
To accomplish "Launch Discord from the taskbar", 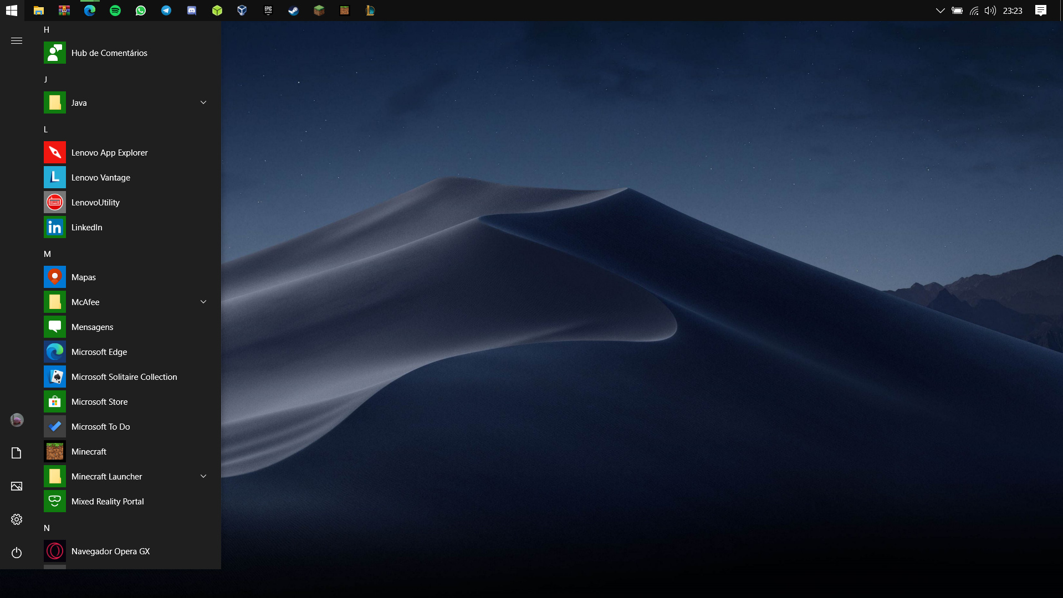I will point(192,11).
